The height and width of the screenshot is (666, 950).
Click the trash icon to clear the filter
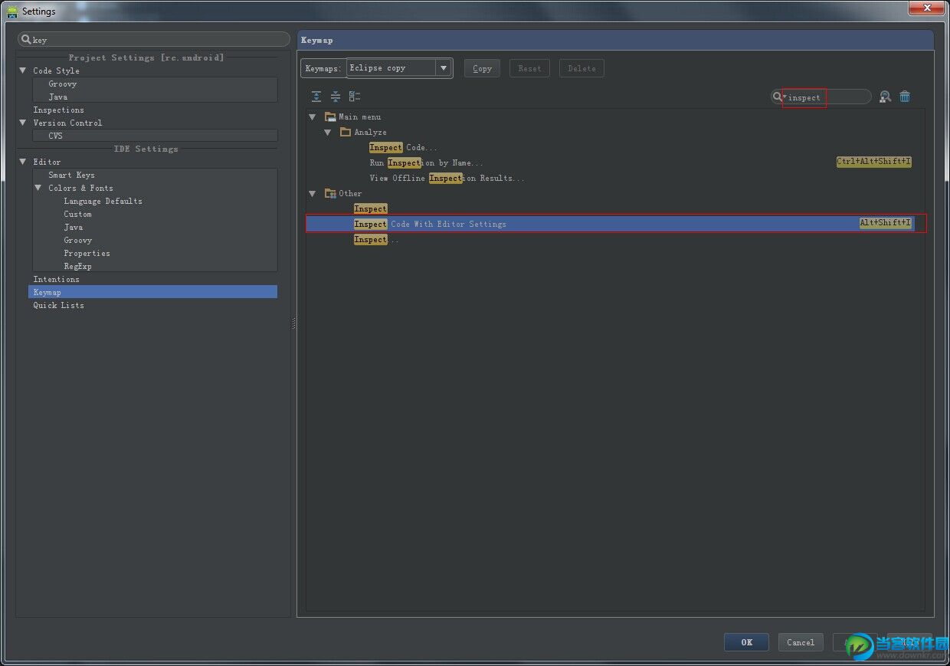pyautogui.click(x=905, y=97)
